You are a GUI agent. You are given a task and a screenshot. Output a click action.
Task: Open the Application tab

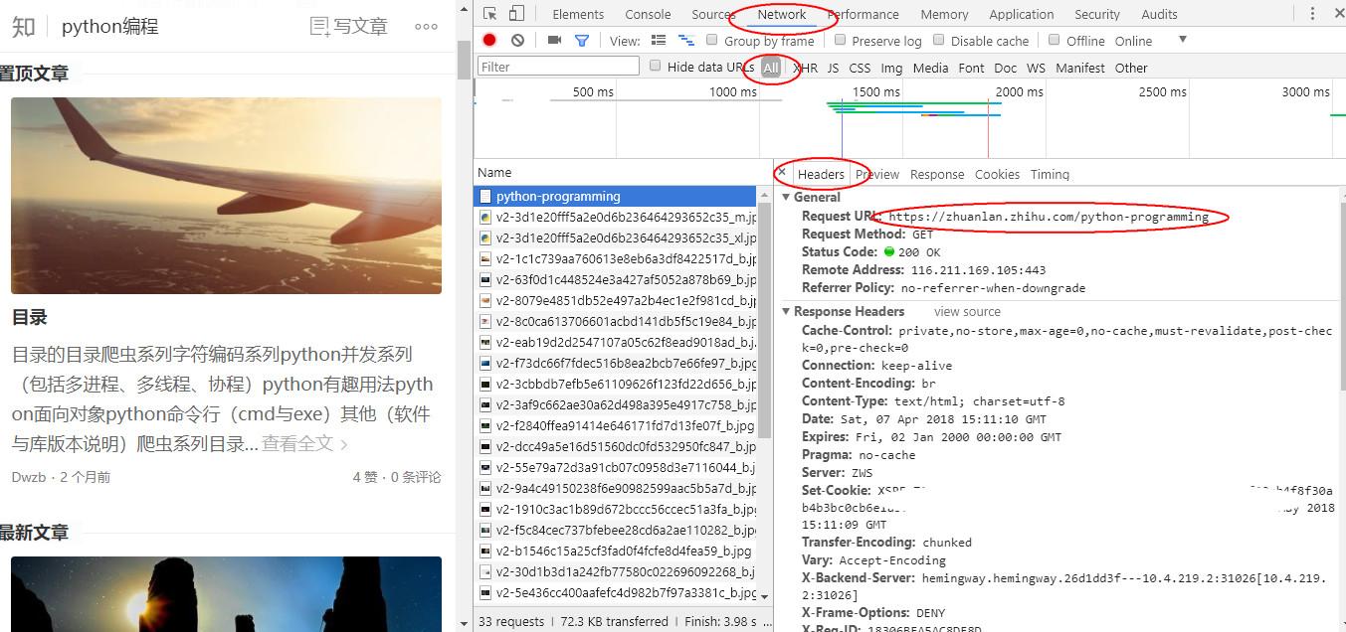pos(1022,14)
